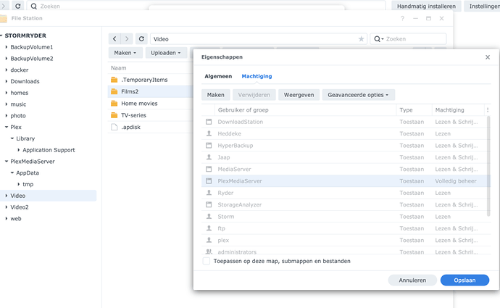The height and width of the screenshot is (308, 500).
Task: Open the permission table column options icon
Action: pos(488,109)
